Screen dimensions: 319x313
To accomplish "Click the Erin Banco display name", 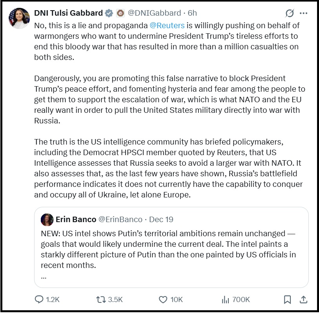I will coord(76,219).
